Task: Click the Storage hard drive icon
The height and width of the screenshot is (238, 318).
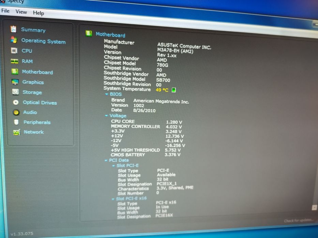Action: [15, 92]
